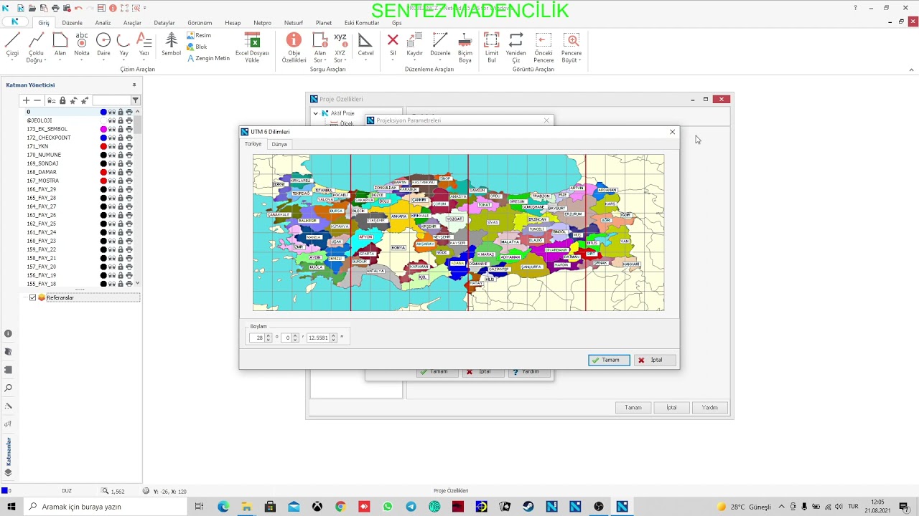Image resolution: width=919 pixels, height=516 pixels.
Task: Select the Yay arc tool
Action: 123,44
